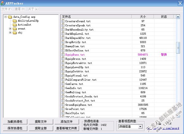Click the ActionSet folder icon
184x134 pixels.
click(14, 25)
